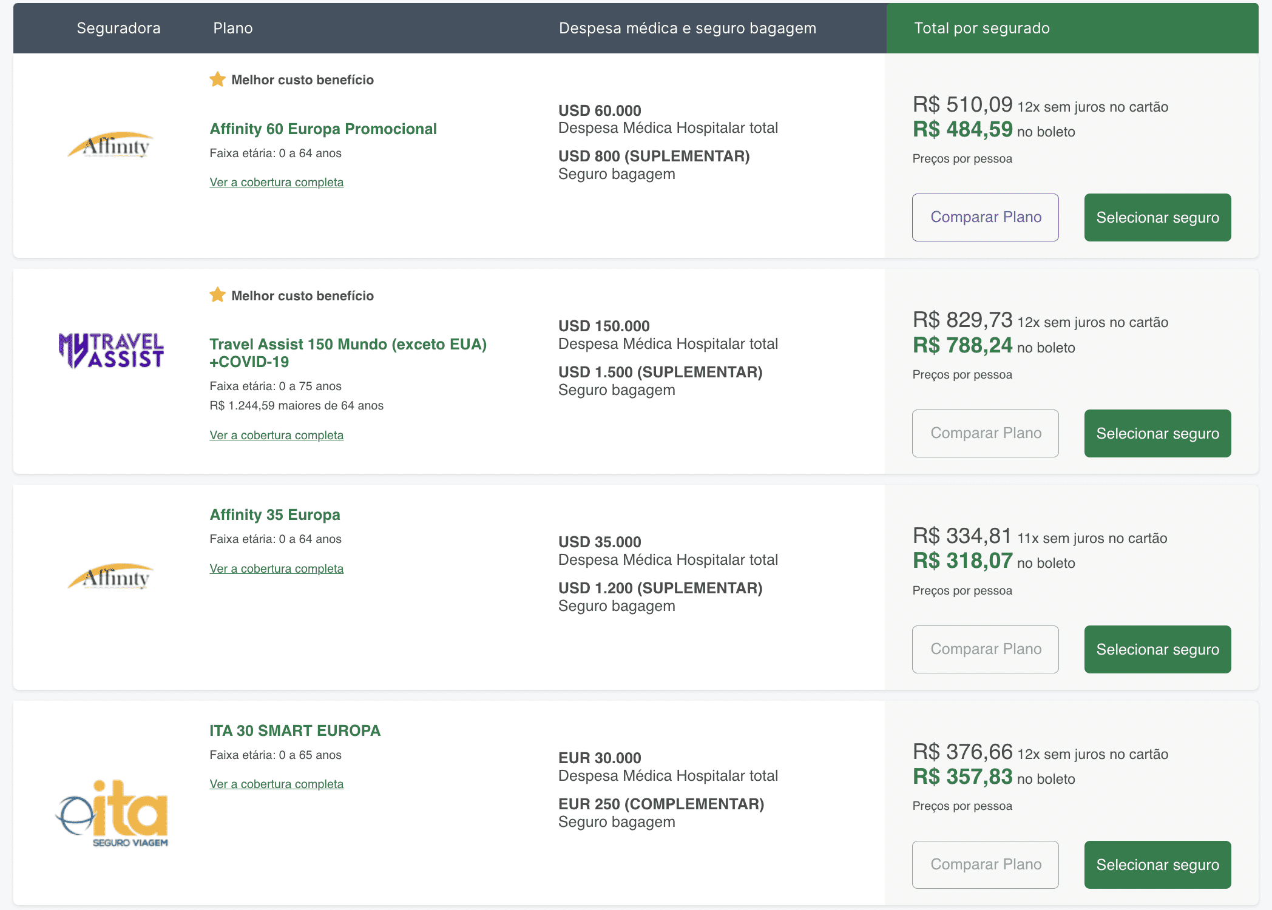
Task: Click Comparar Plano for the R$ 788,24 plan
Action: 986,433
